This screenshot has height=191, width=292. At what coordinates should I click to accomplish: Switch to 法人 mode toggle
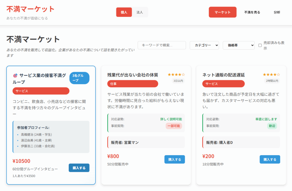click(140, 12)
